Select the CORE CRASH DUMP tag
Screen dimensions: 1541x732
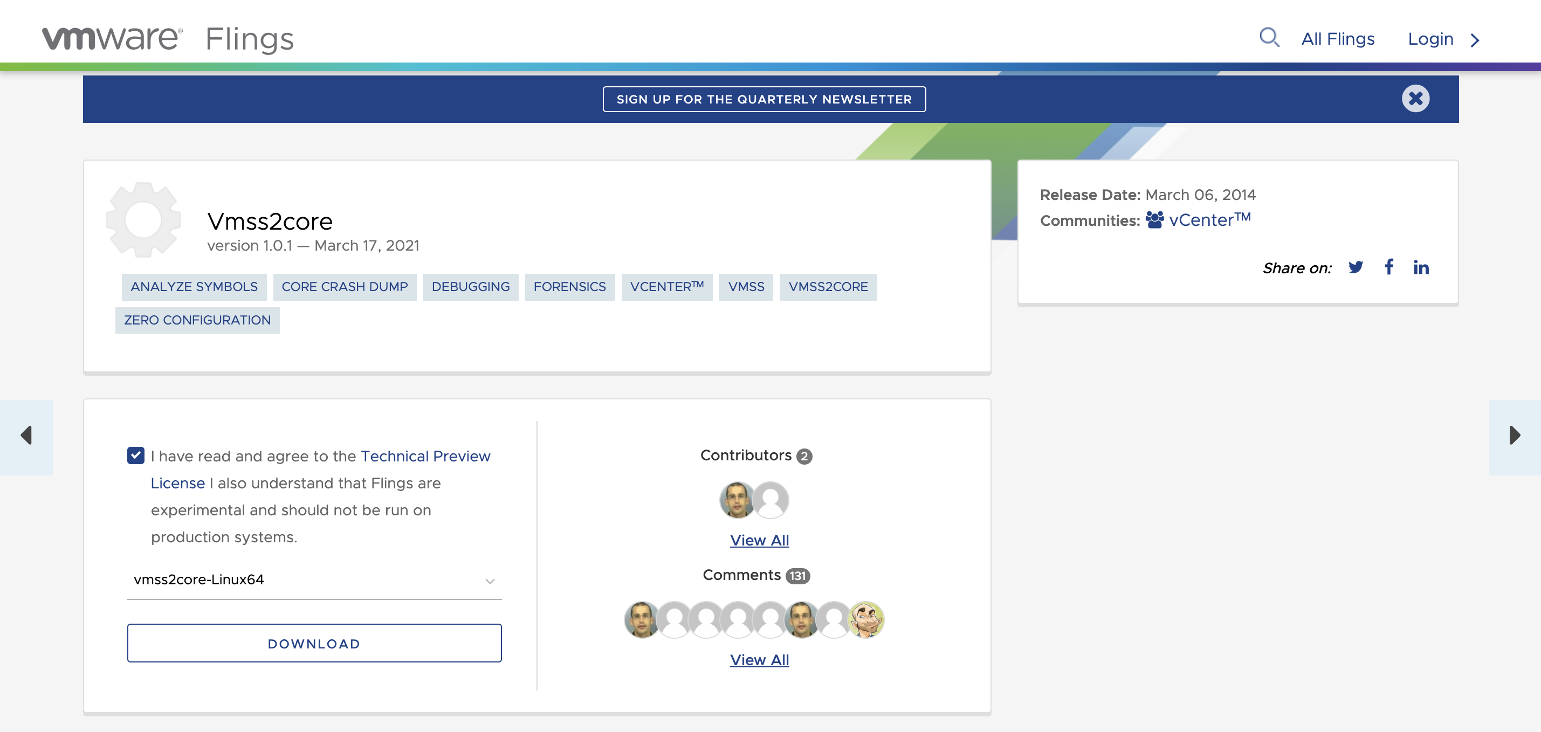[x=345, y=287]
